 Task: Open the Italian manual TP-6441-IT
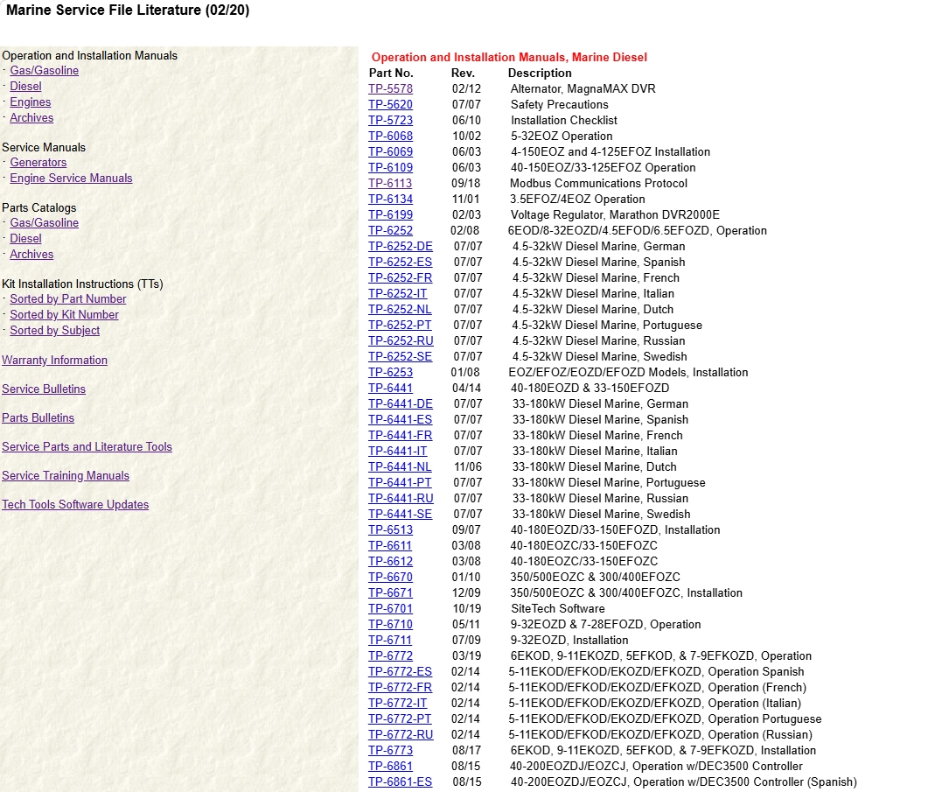point(398,452)
